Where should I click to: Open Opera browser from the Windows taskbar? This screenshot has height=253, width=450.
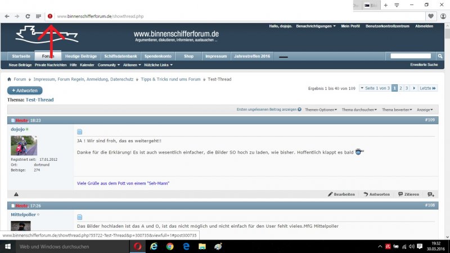pos(138,246)
